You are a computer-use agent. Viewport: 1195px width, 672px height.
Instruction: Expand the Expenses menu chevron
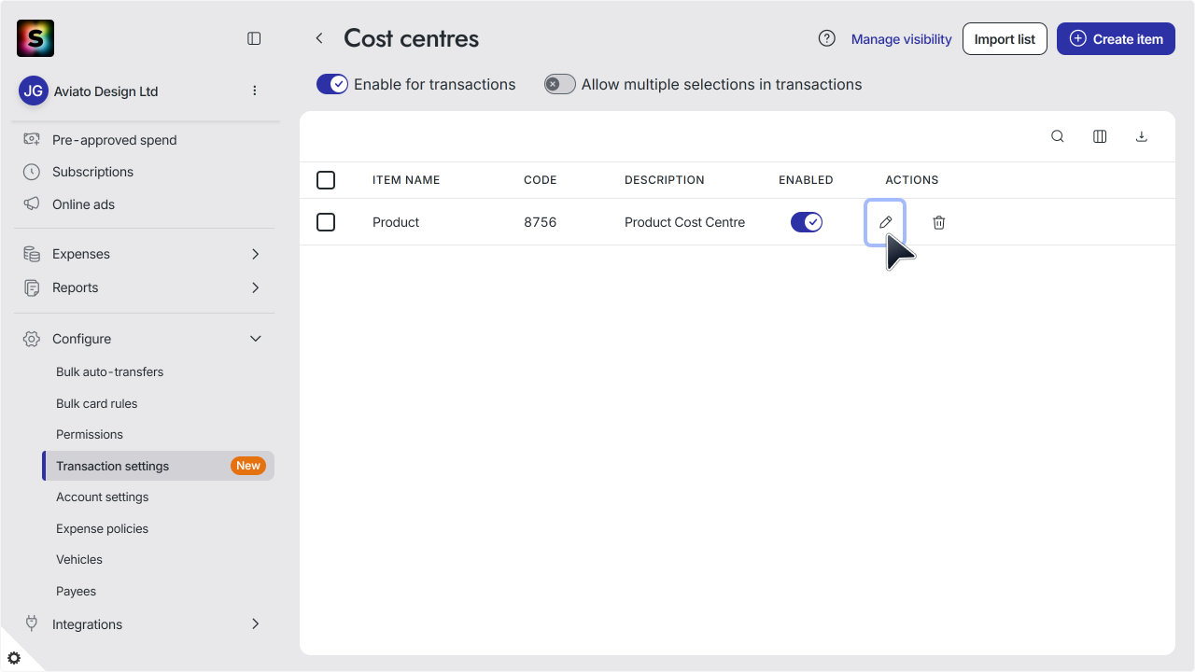(x=256, y=254)
